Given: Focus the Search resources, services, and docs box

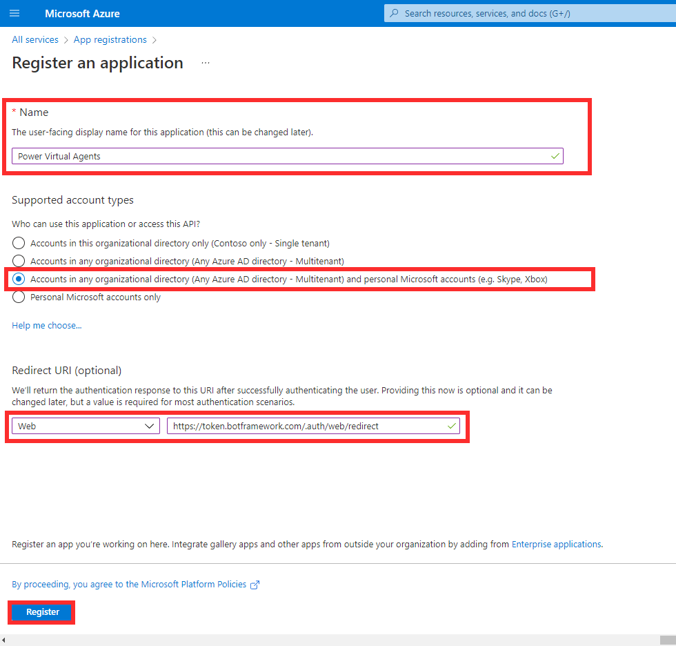Looking at the screenshot, I should click(530, 13).
